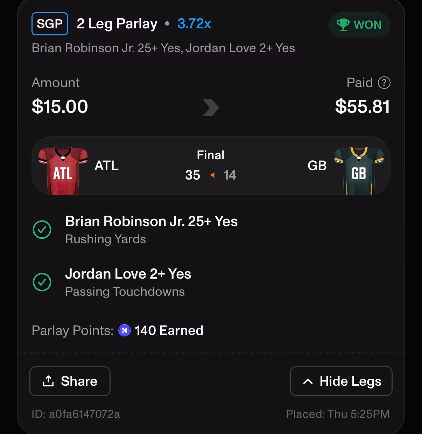The image size is (422, 434).
Task: Click the ATL red jersey icon
Action: pyautogui.click(x=63, y=171)
